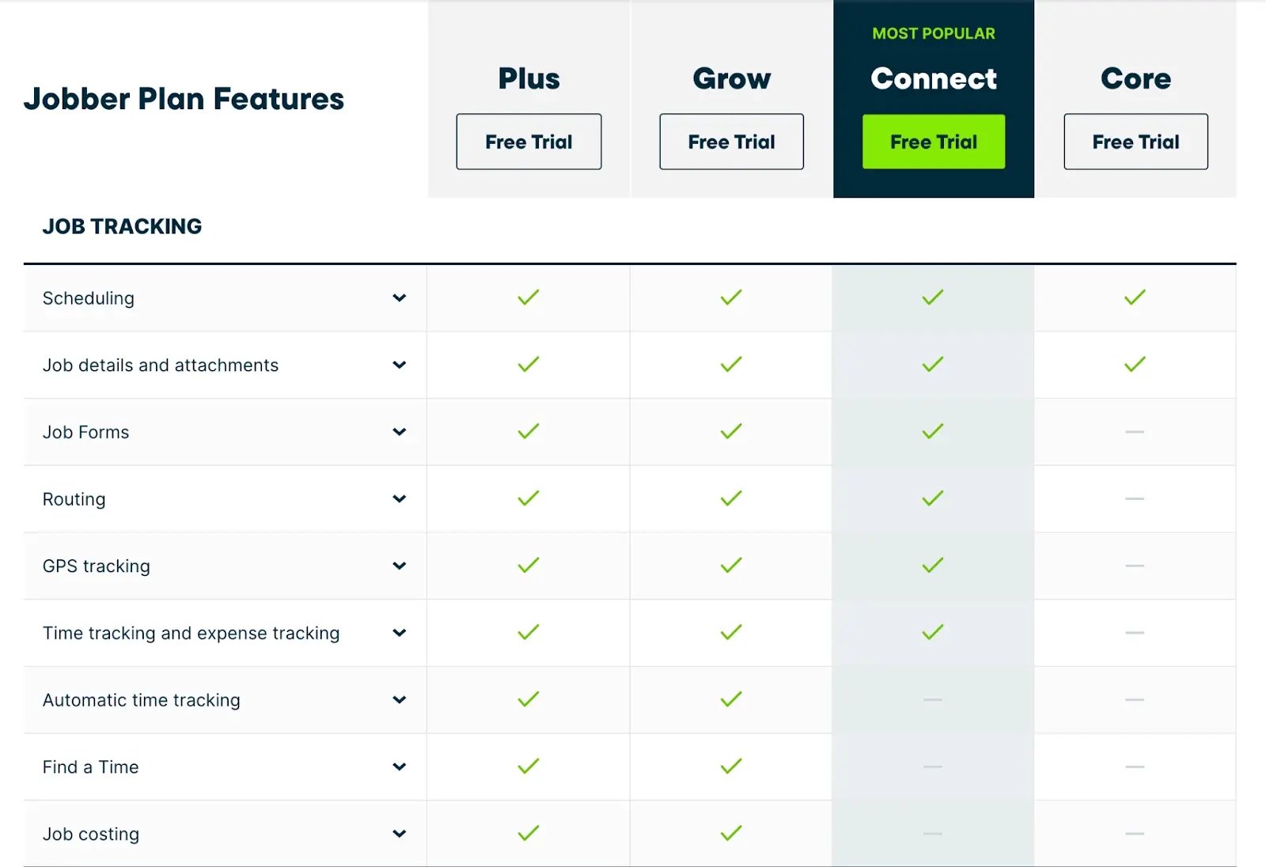The height and width of the screenshot is (867, 1266).
Task: Click the Grow checkmark for Job Forms
Action: click(730, 431)
